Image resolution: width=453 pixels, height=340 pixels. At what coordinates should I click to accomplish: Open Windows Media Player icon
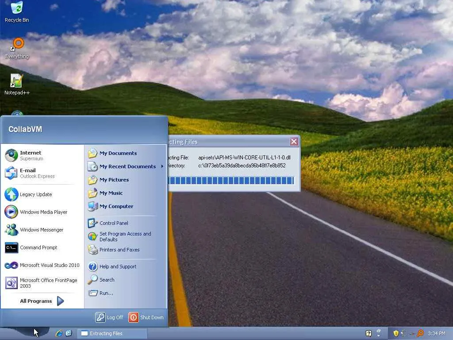coord(11,212)
